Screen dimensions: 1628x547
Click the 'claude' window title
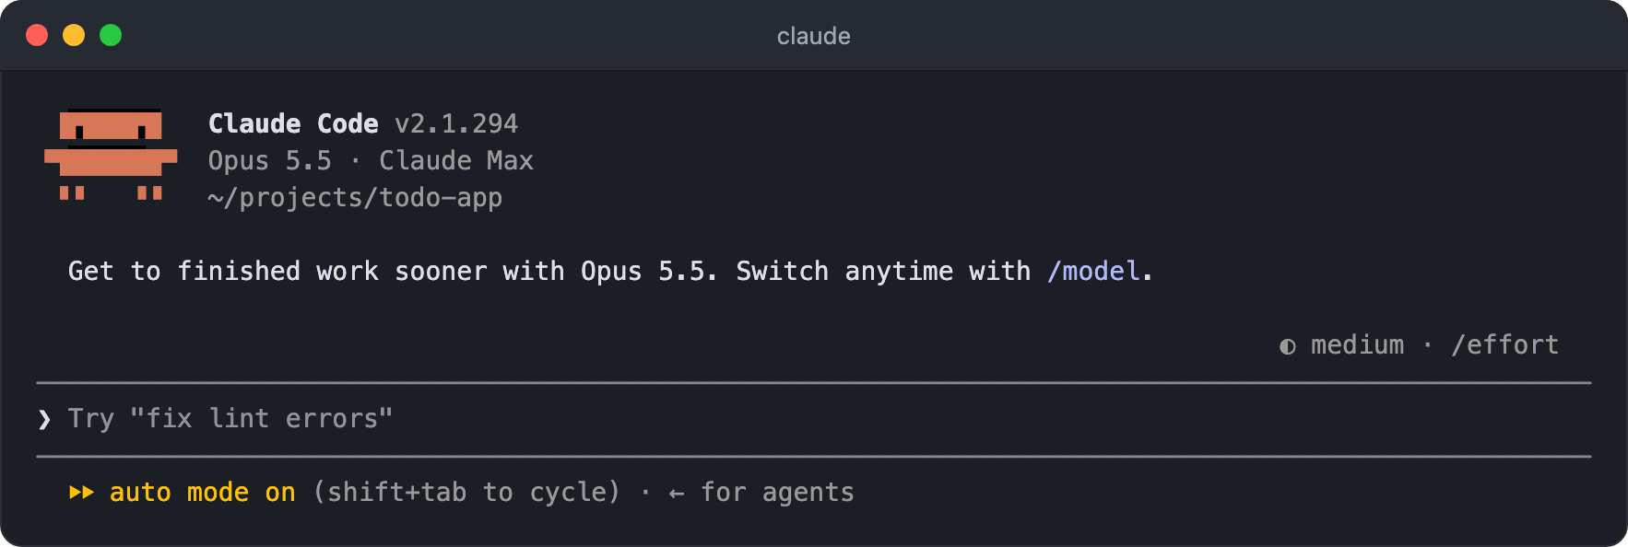813,36
